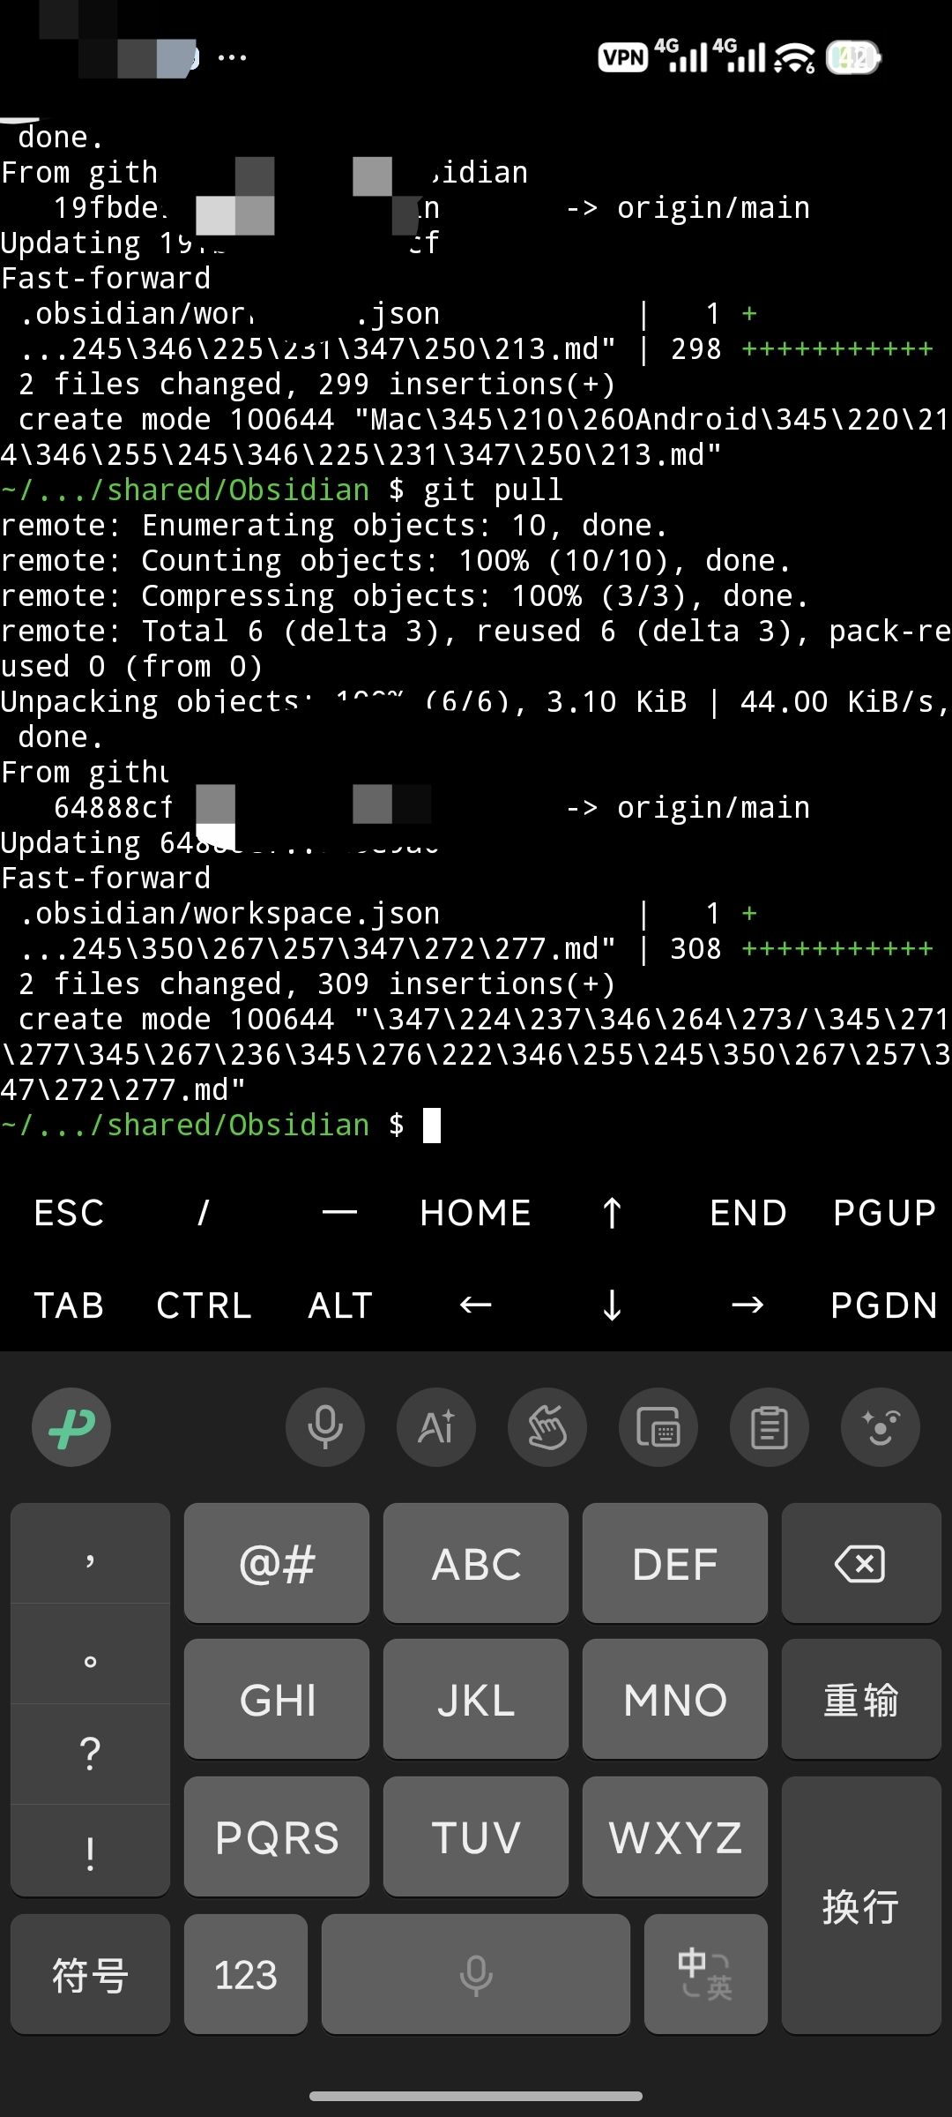The width and height of the screenshot is (952, 2117).
Task: Tap the backspace delete key
Action: [x=861, y=1563]
